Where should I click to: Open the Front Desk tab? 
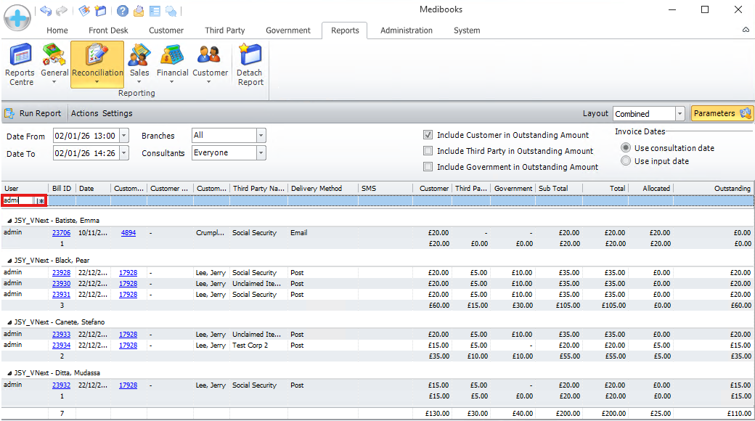[108, 30]
